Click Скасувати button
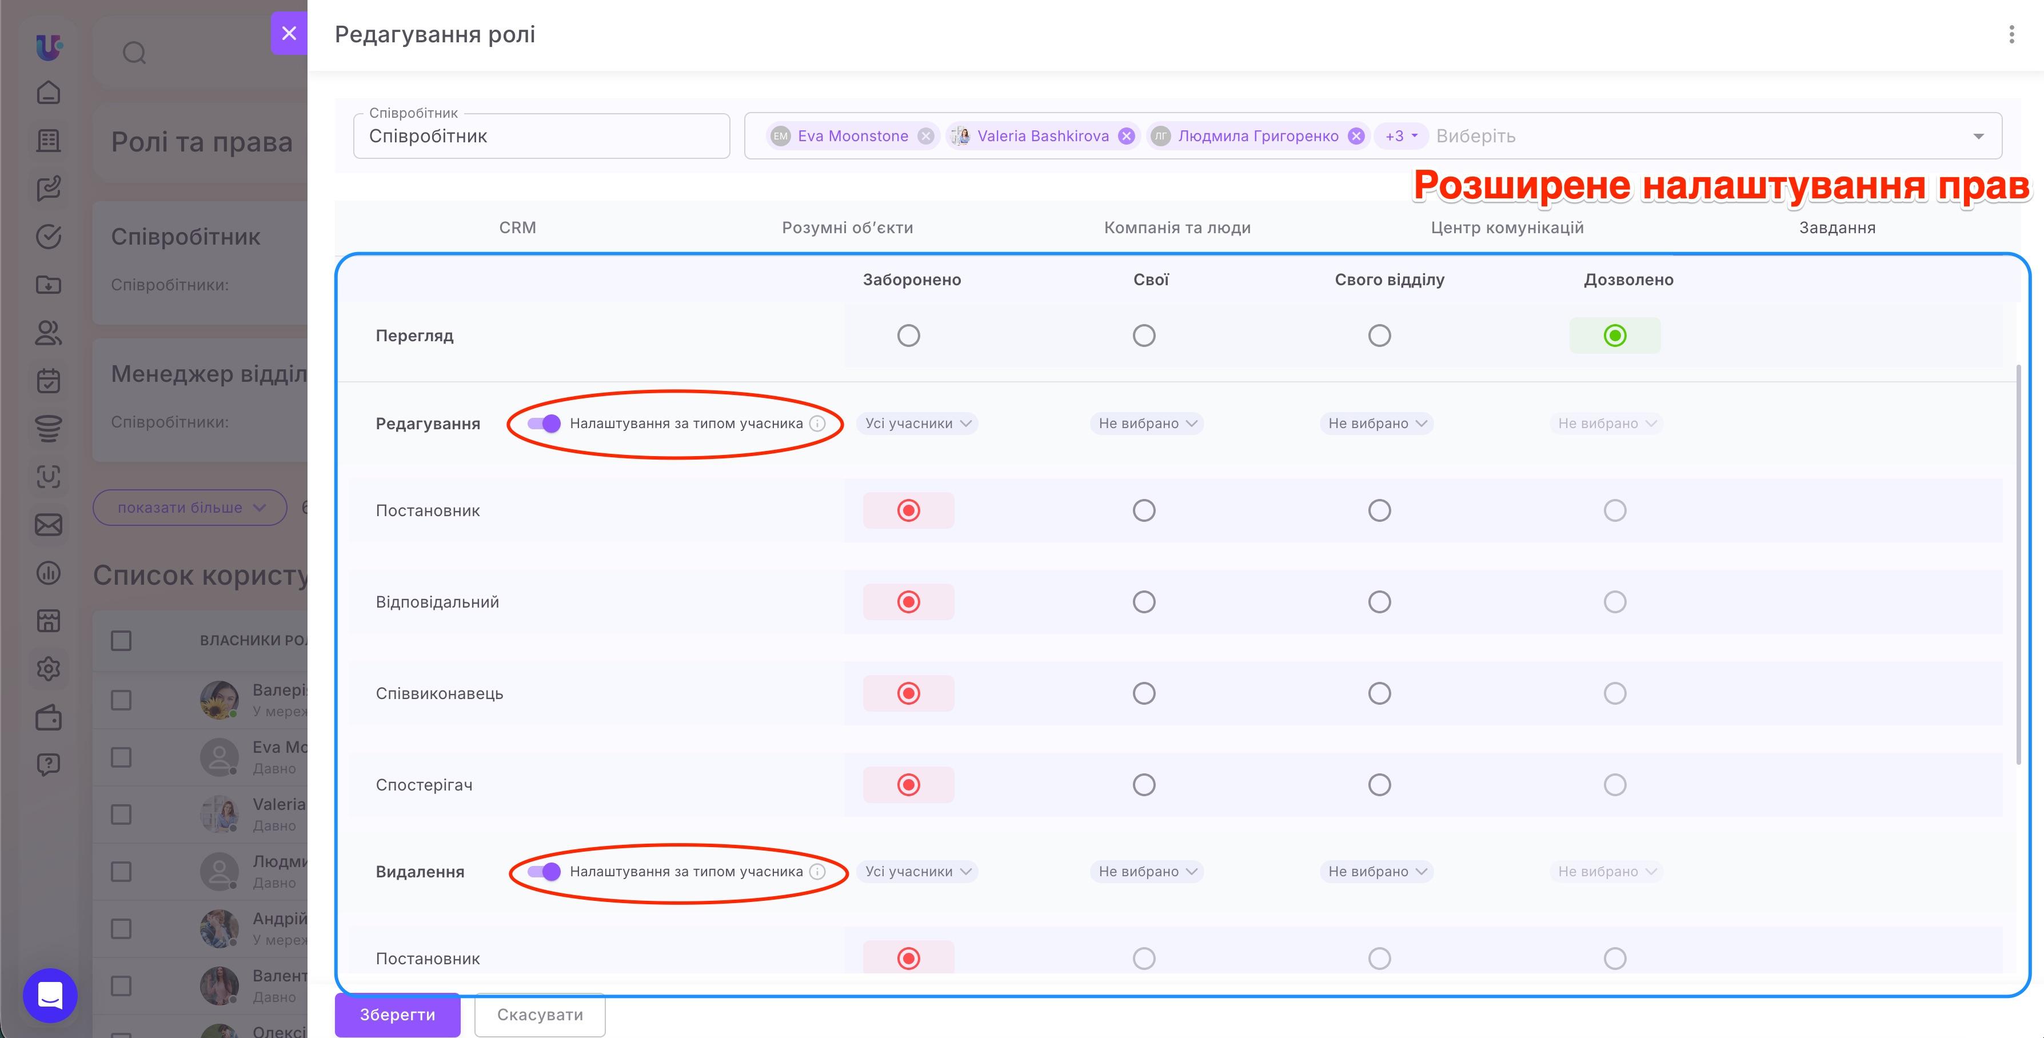The width and height of the screenshot is (2044, 1038). click(540, 1014)
